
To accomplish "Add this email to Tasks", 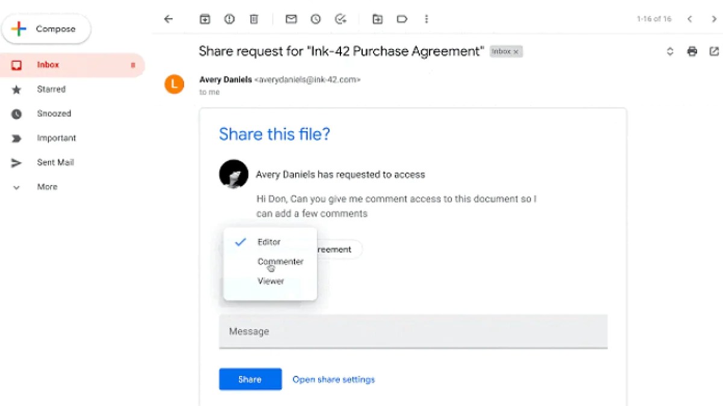I will [340, 19].
